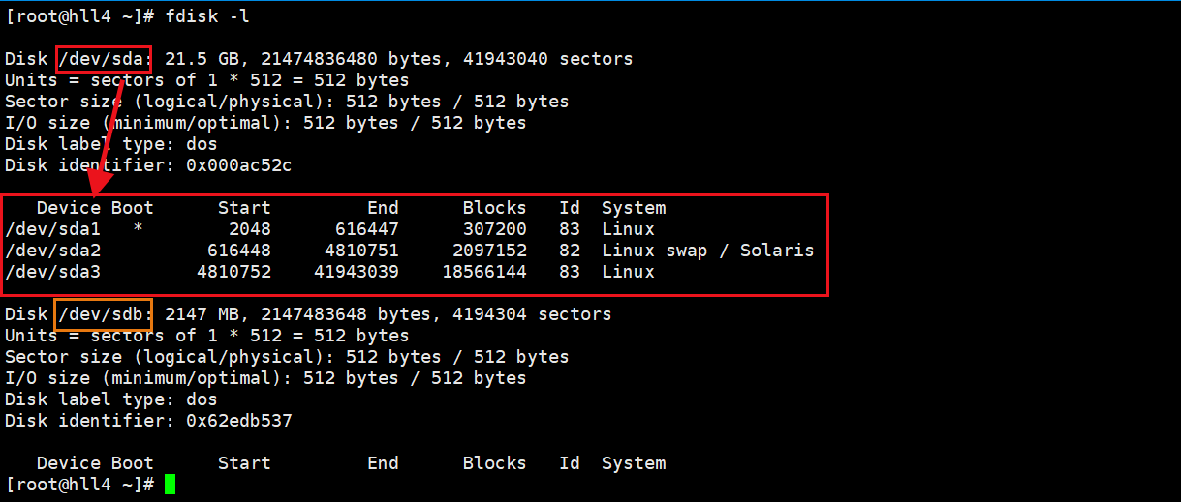The height and width of the screenshot is (502, 1181).
Task: Click disk identifier 0x000ac52c
Action: pos(238,166)
